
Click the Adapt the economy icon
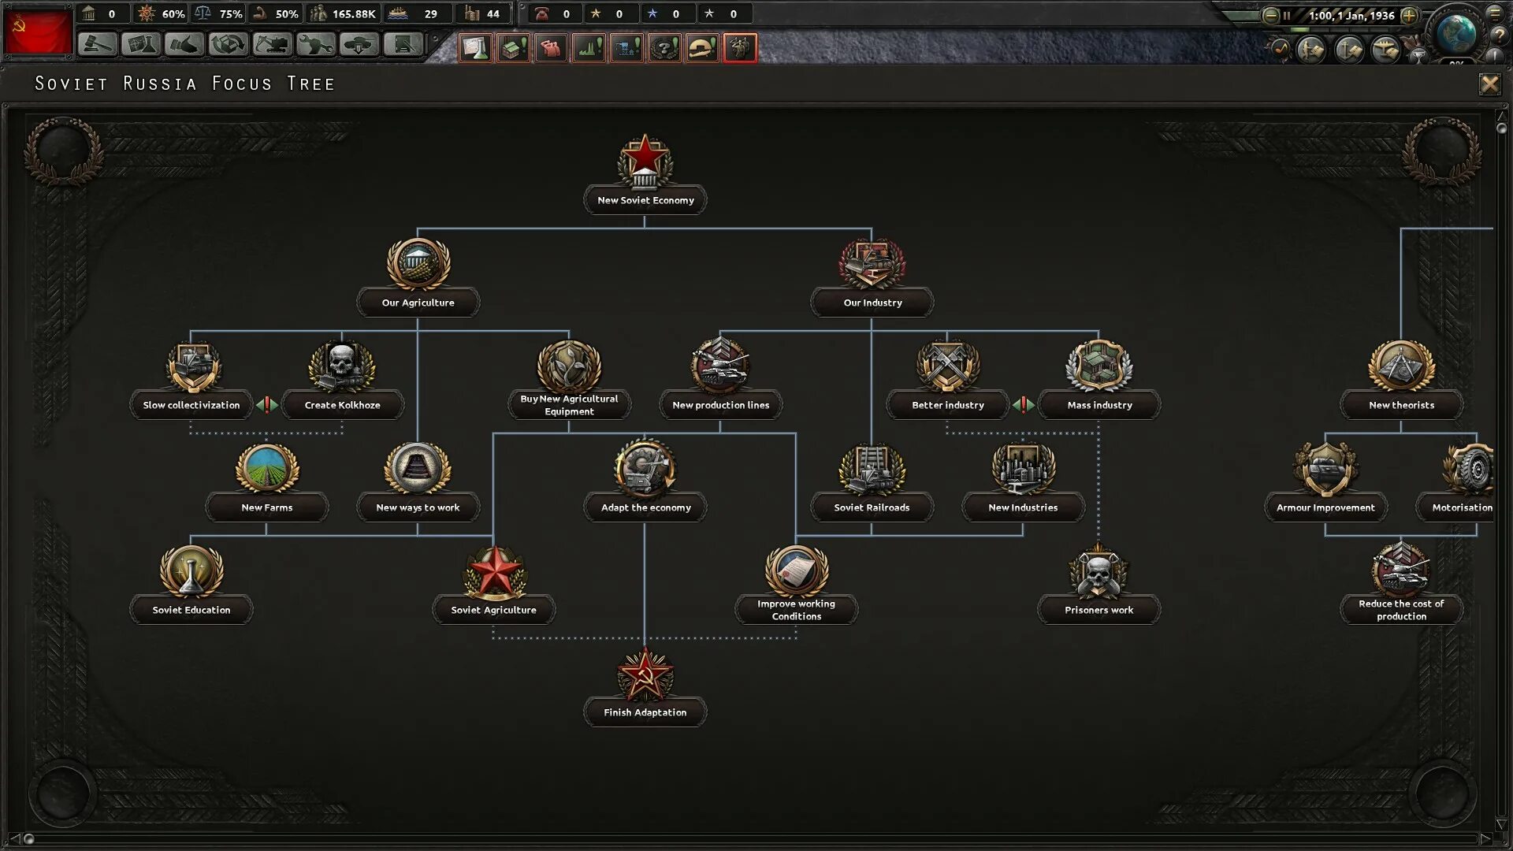[645, 468]
